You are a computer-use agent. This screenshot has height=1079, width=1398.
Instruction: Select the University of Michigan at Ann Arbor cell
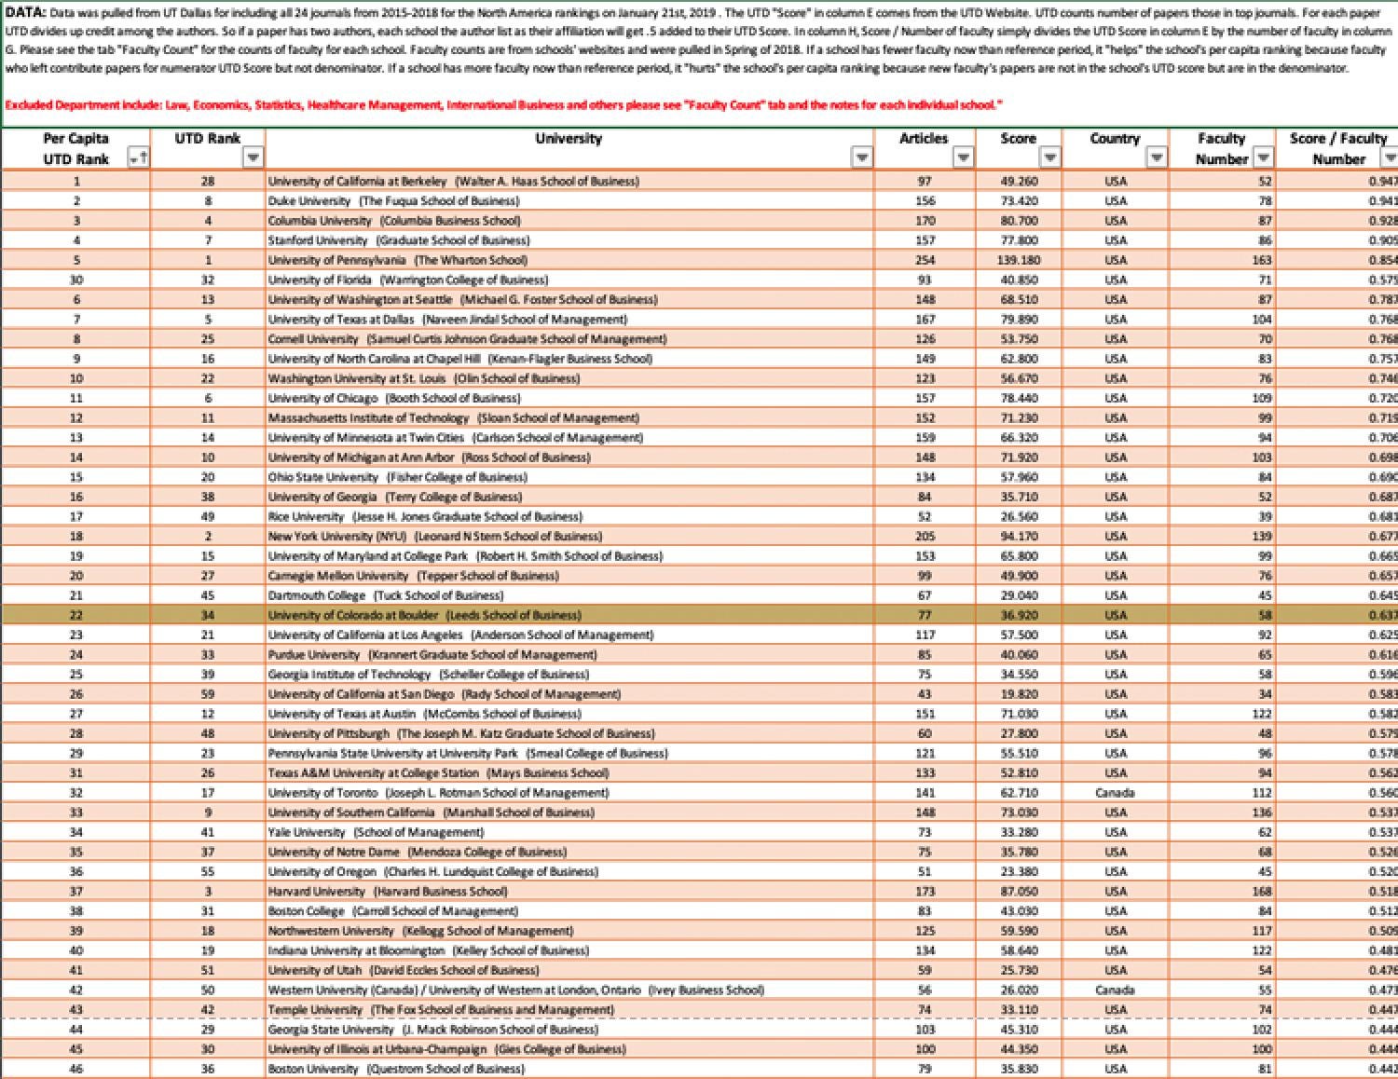click(x=569, y=458)
